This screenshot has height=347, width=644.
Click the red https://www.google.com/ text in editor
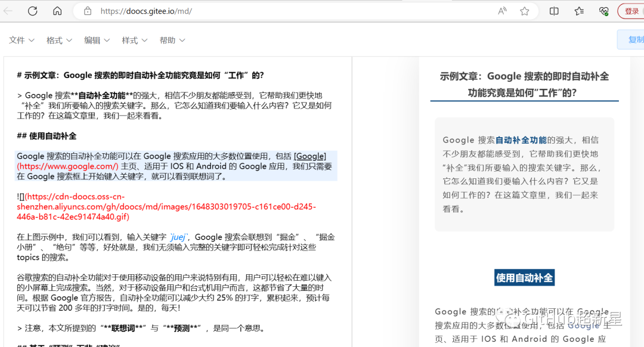tap(68, 166)
